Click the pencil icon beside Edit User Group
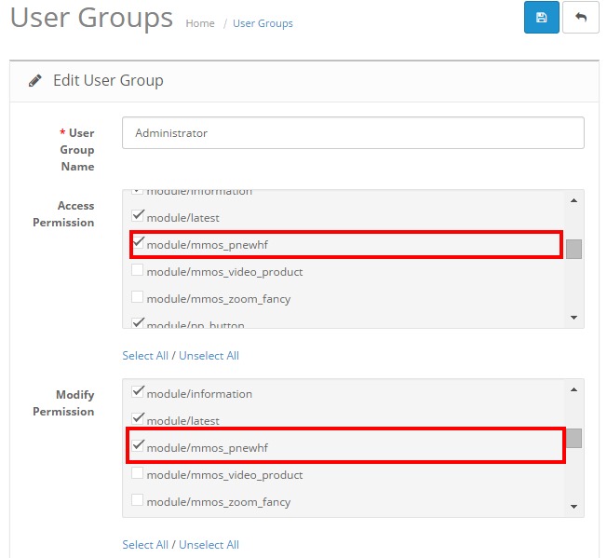607x558 pixels. [35, 81]
